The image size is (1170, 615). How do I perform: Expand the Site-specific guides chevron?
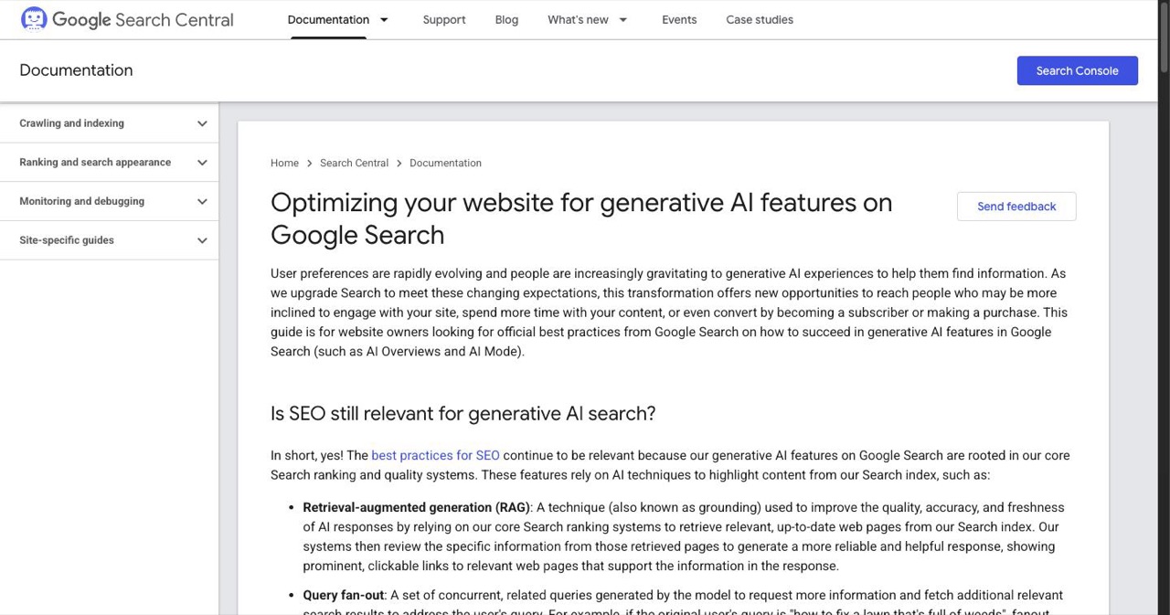click(x=202, y=240)
